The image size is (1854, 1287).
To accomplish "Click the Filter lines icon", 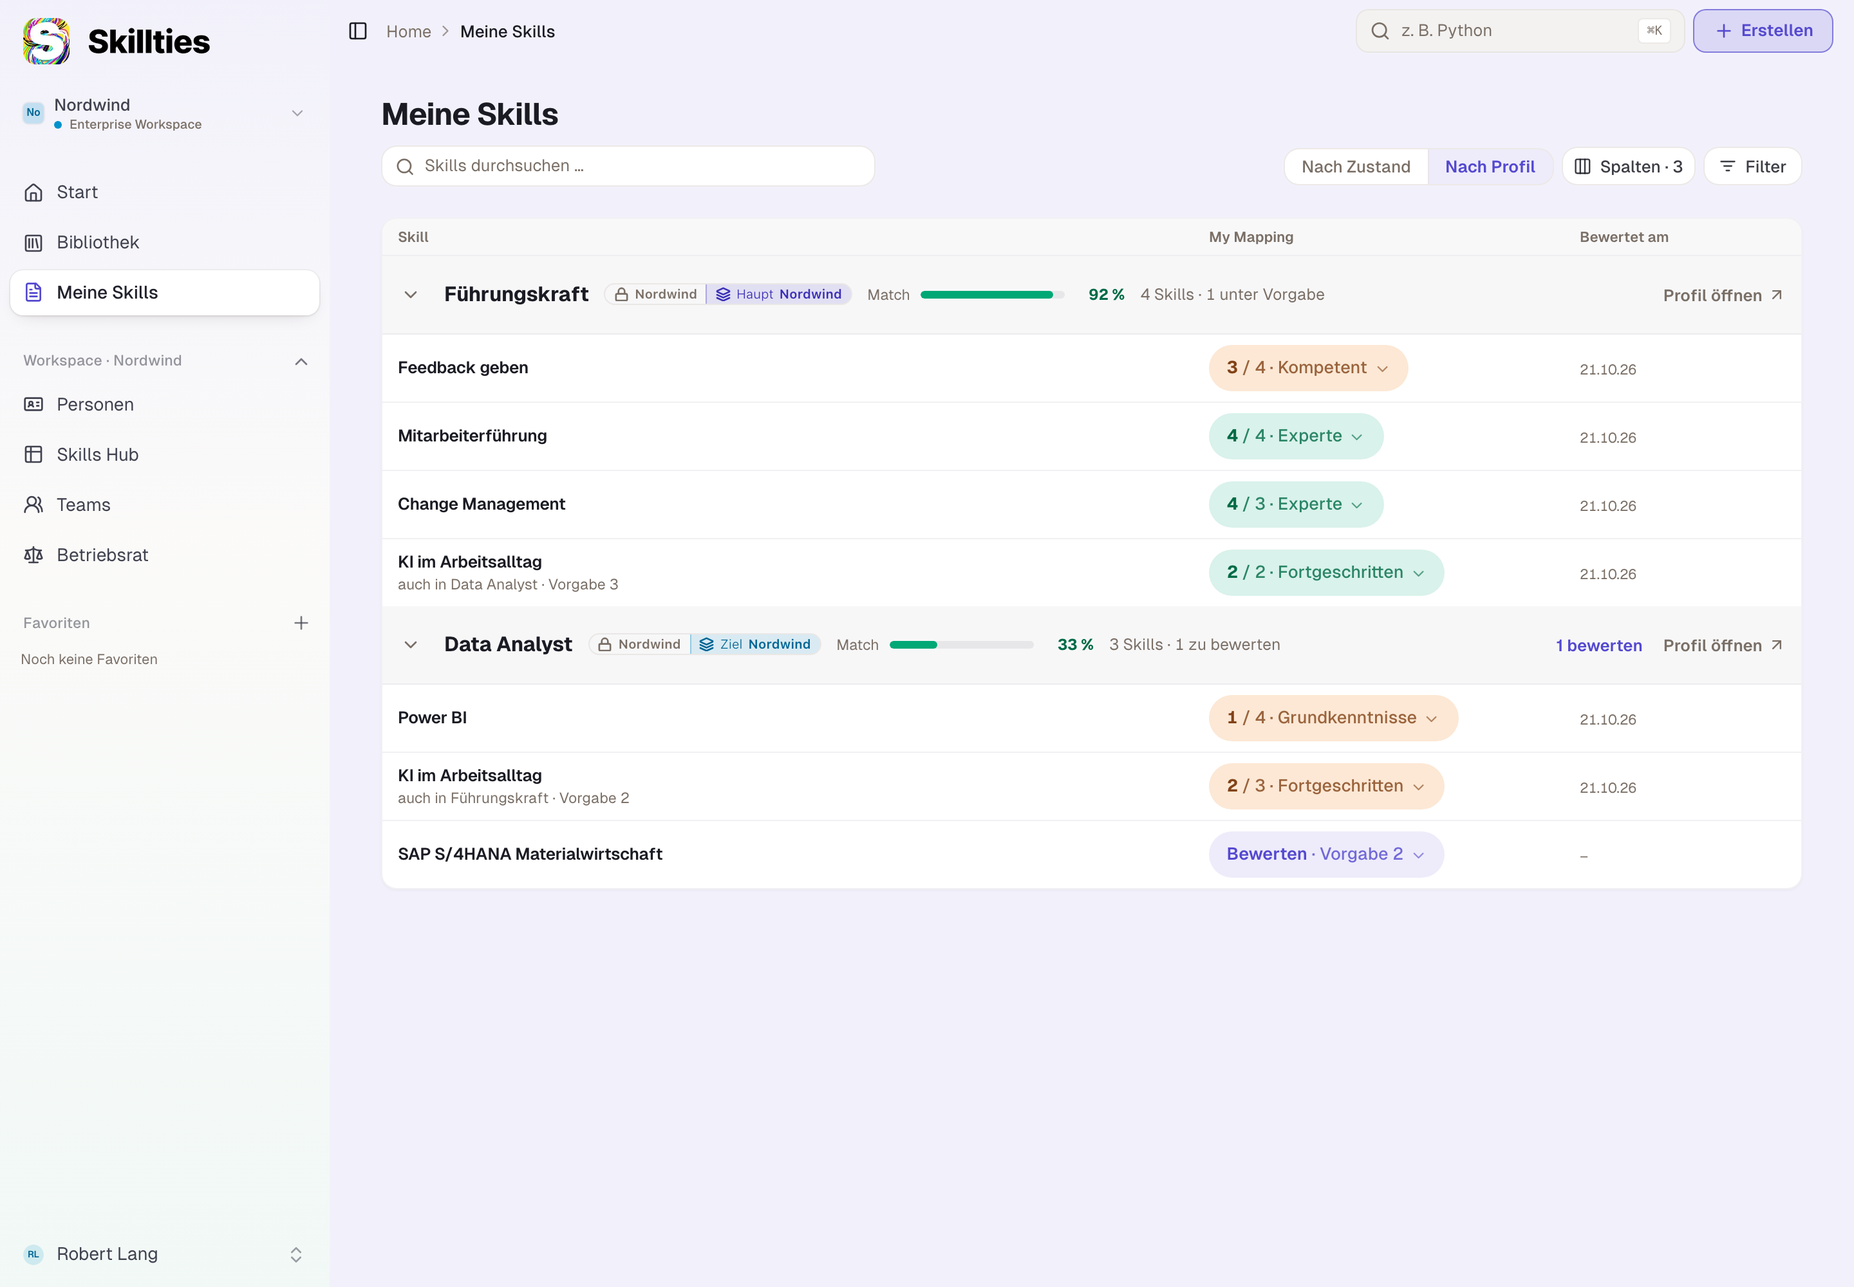I will tap(1727, 167).
